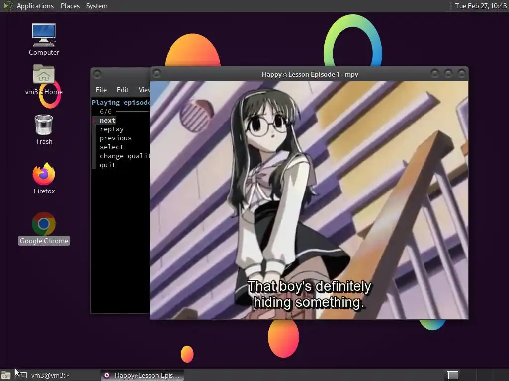This screenshot has height=381, width=509.
Task: Maximize the mpv player window
Action: tap(448, 73)
